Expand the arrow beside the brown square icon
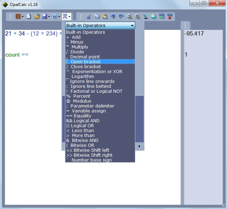This screenshot has height=209, width=227. (22, 17)
